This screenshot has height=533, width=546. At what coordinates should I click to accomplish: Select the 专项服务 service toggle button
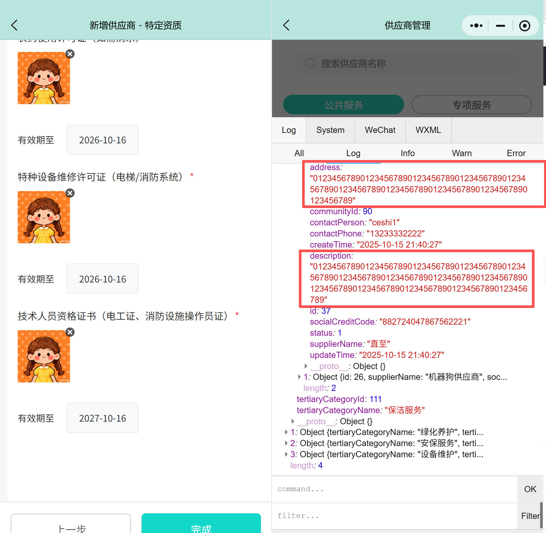(471, 105)
